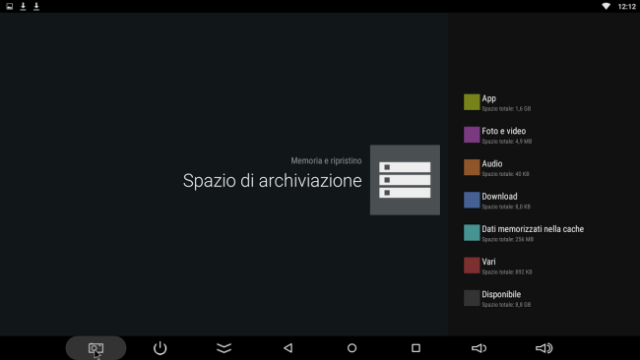Click 'Spazio totale: 8,0 KB' text
The image size is (640, 360).
tap(506, 207)
